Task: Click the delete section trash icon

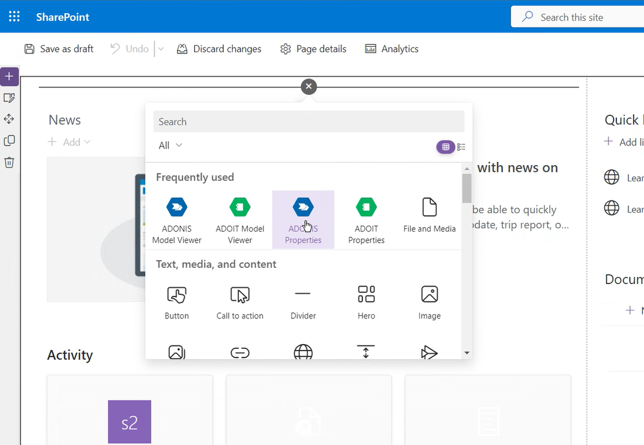Action: click(9, 162)
